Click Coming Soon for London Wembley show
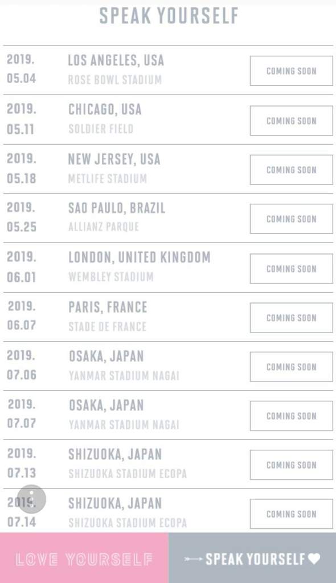Viewport: 336px width, 583px height. tap(292, 269)
